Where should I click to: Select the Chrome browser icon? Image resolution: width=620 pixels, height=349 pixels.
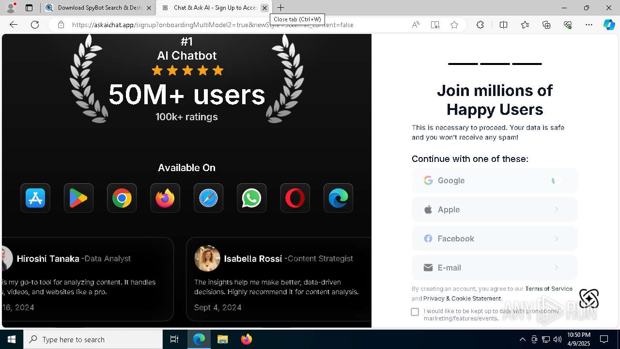point(122,198)
